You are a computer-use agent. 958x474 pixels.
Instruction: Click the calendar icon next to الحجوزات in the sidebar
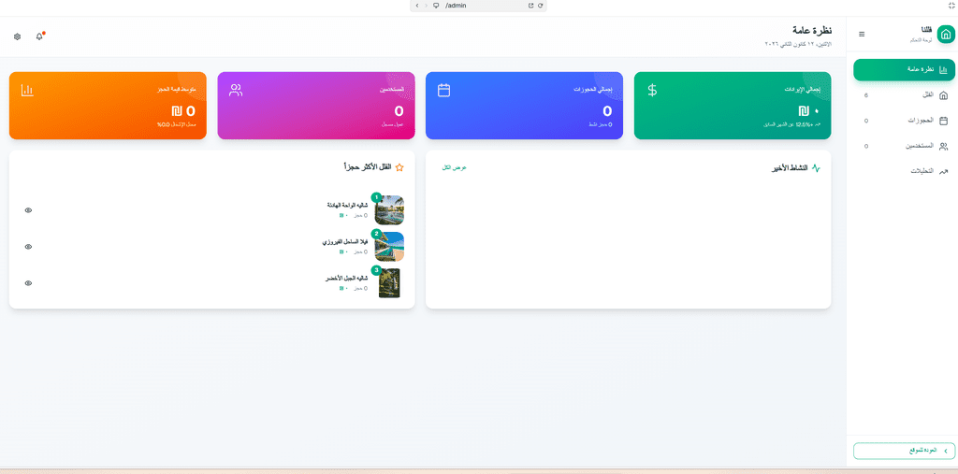943,121
